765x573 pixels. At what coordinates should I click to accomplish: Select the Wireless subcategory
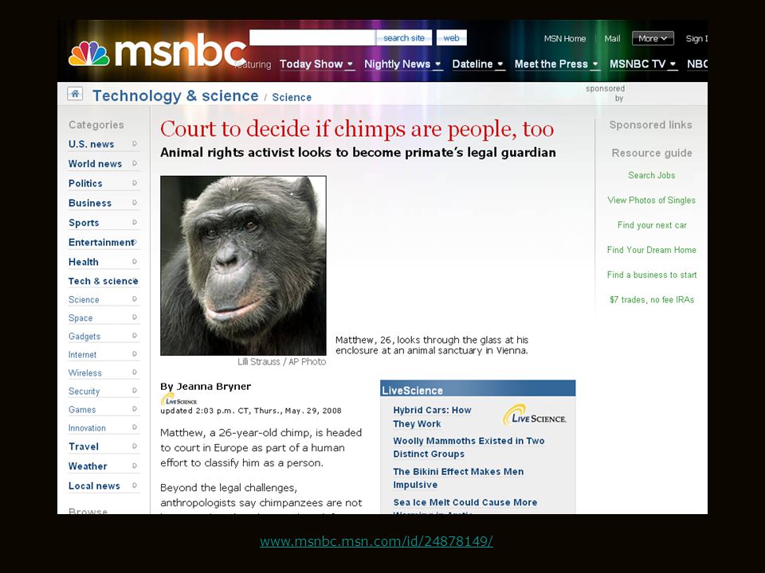(x=85, y=372)
